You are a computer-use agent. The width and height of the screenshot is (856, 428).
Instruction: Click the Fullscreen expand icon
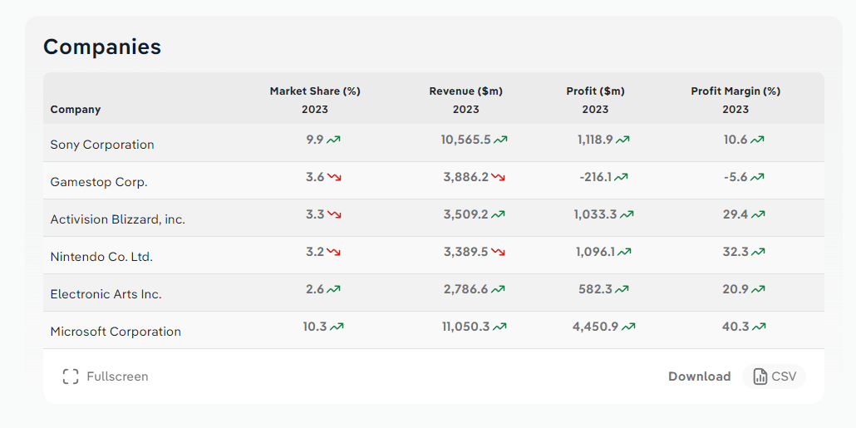click(x=71, y=376)
